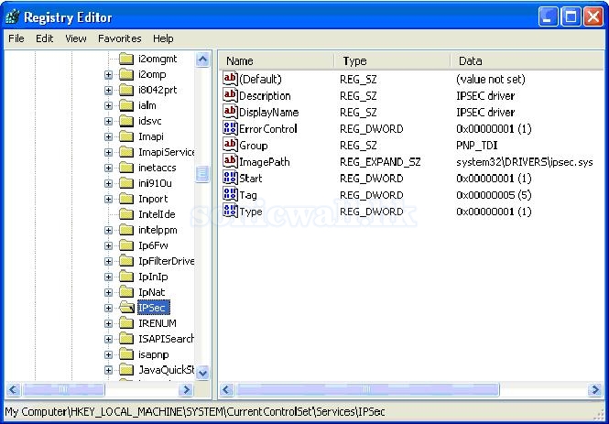
Task: Select the IRENUM tree item label
Action: coord(158,323)
